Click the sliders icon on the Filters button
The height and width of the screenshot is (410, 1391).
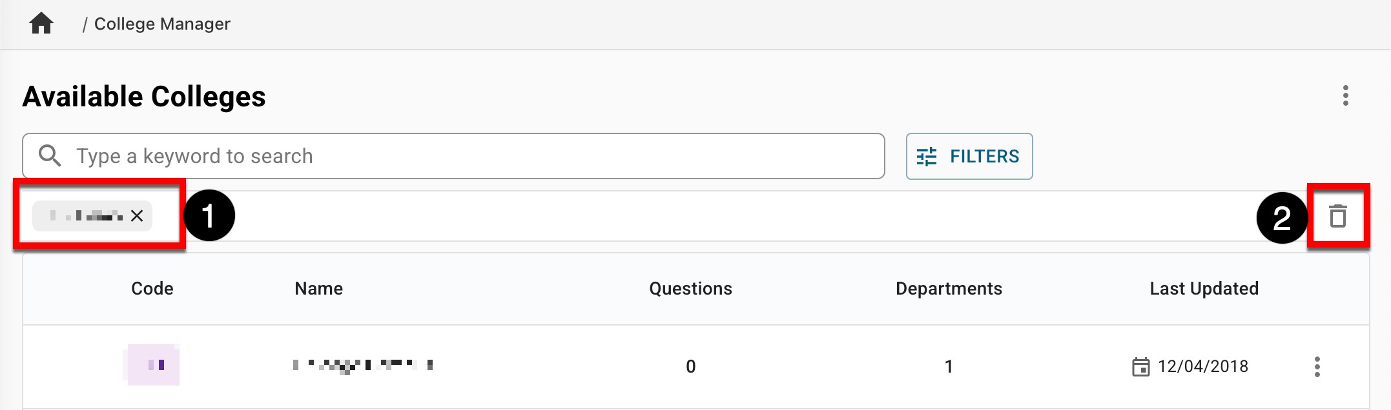(927, 157)
